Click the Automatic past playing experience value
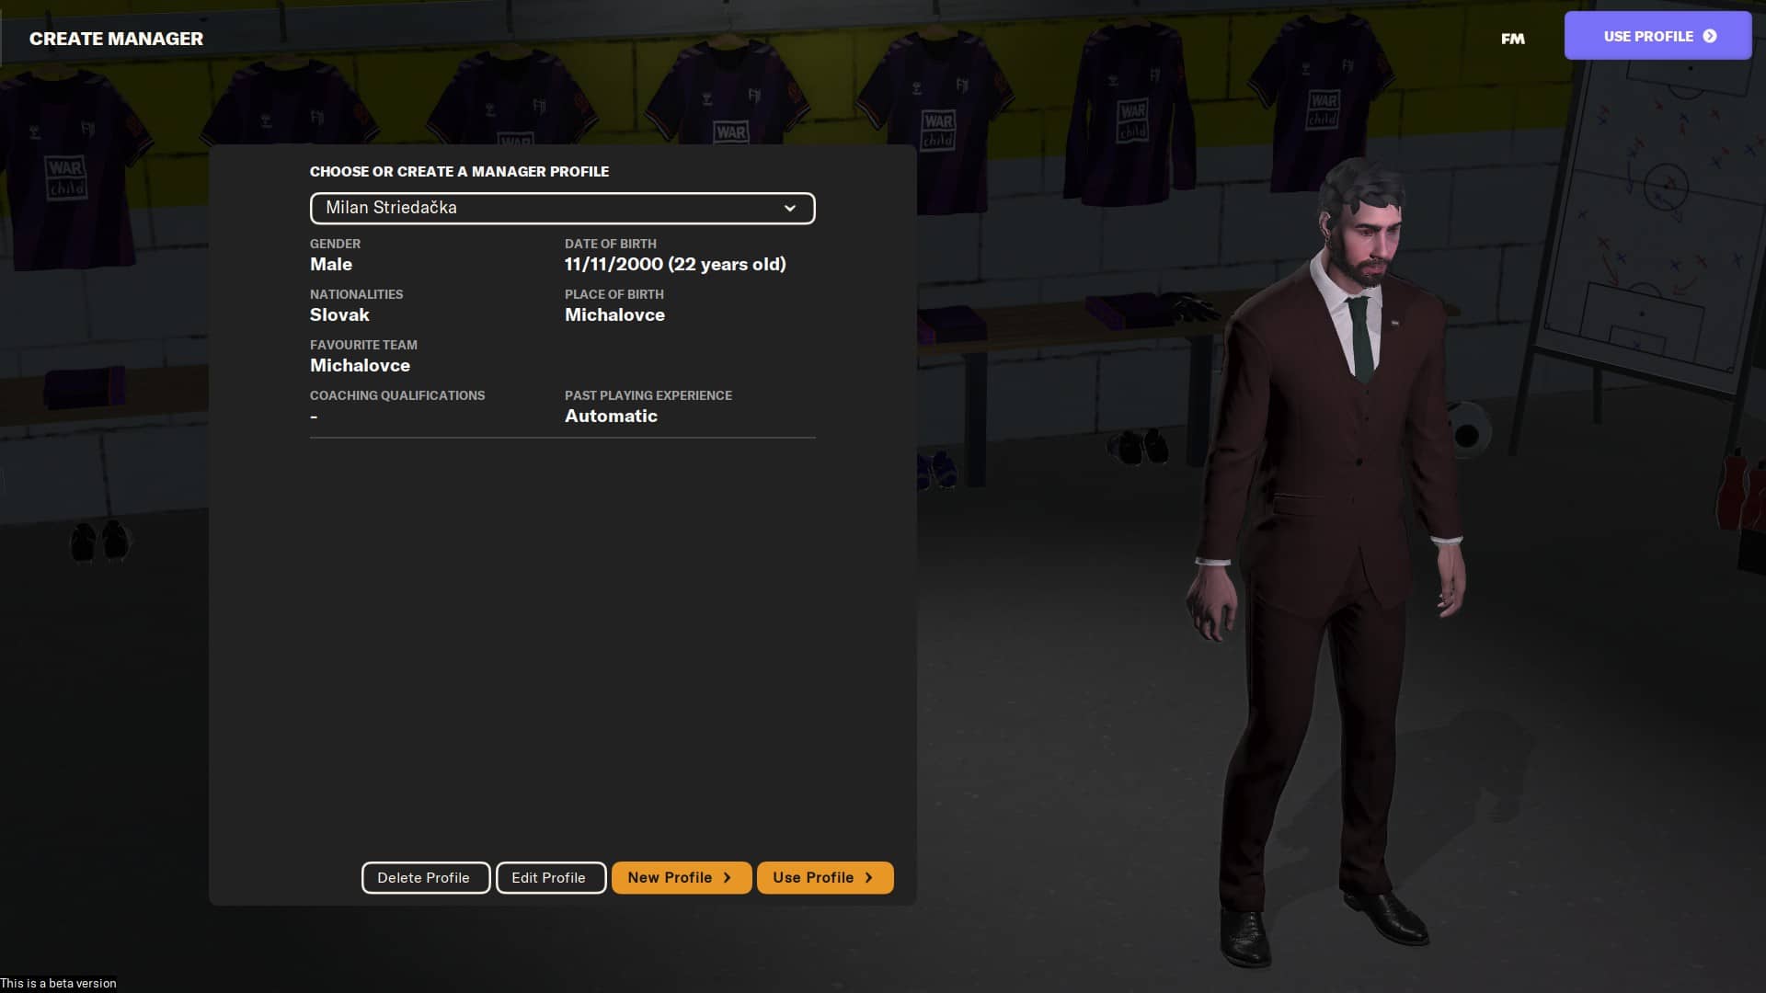This screenshot has height=993, width=1766. click(611, 417)
